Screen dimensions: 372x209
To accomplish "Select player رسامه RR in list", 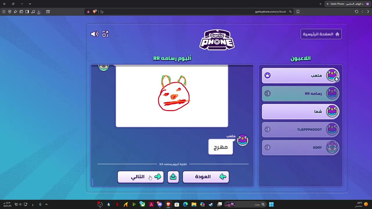I will [x=301, y=93].
